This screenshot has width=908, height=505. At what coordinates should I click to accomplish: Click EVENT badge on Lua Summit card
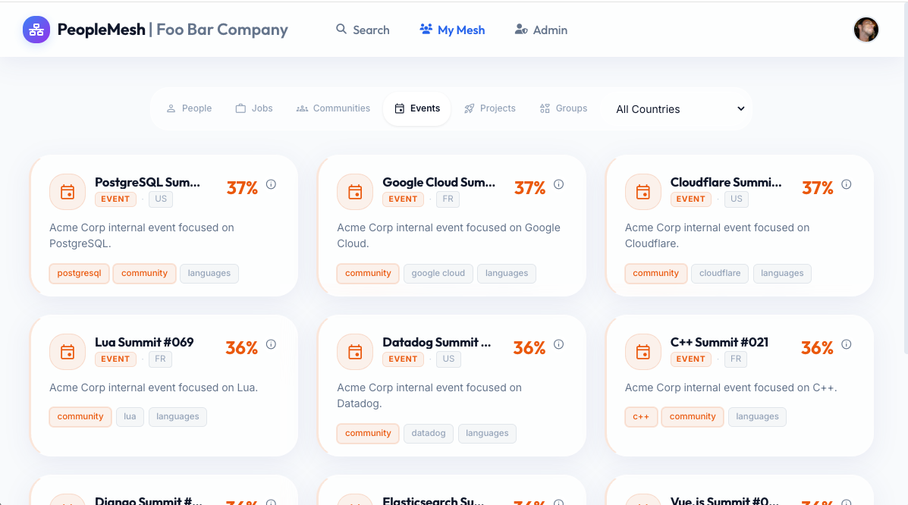click(115, 359)
